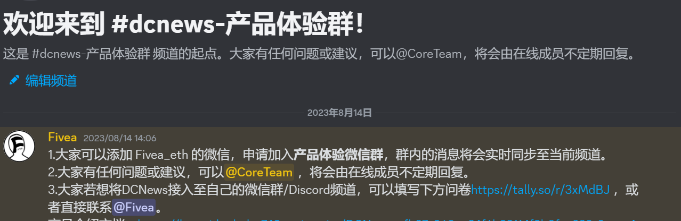Click the Fivea username above the message
Viewport: 681px width, 221px height.
tap(62, 138)
